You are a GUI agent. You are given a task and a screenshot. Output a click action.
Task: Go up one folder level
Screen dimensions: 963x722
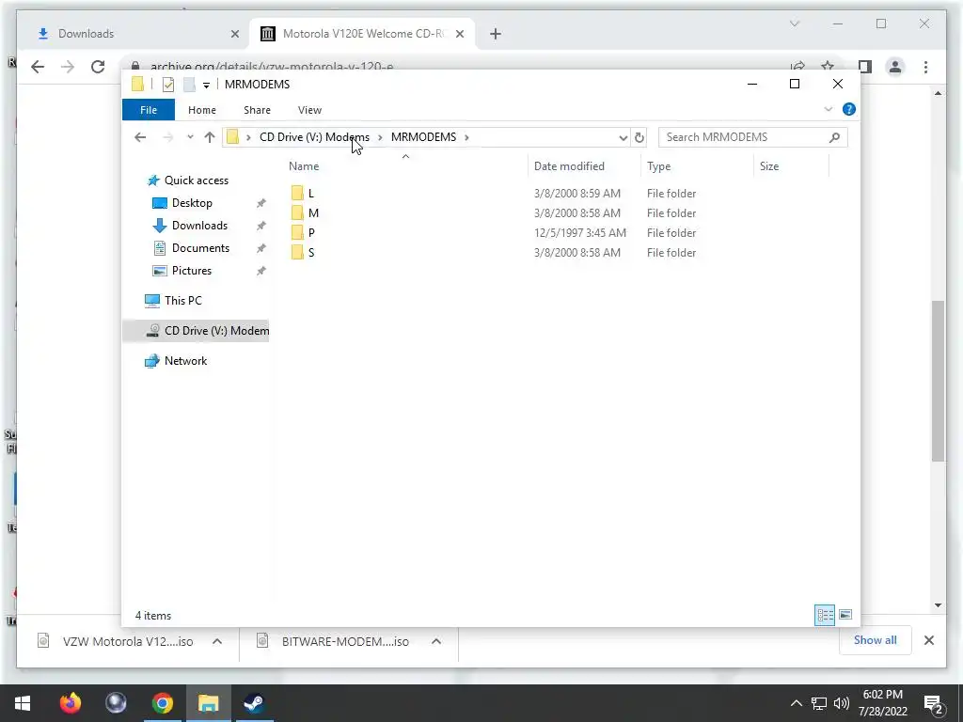(x=210, y=137)
